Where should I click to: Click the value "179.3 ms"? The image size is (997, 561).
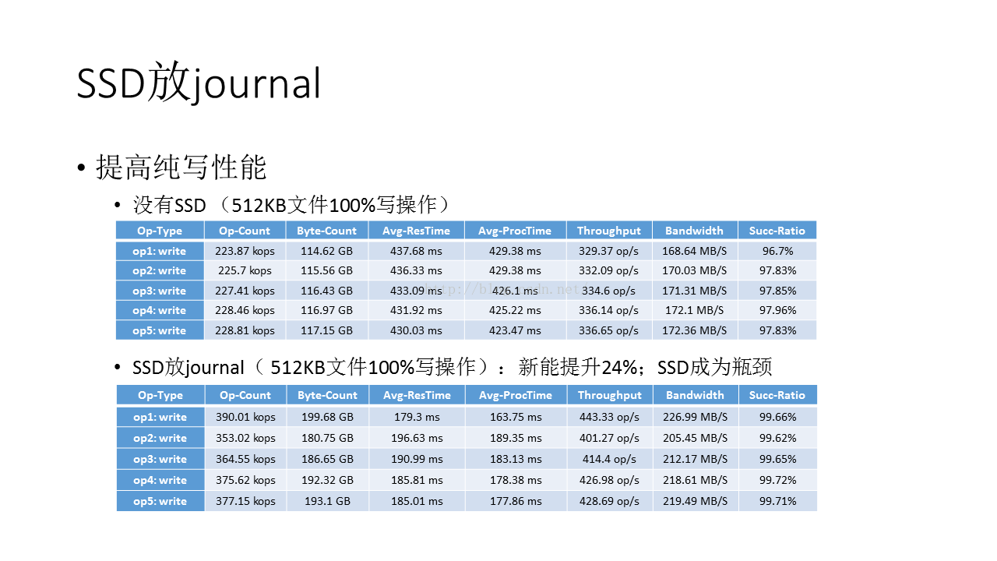coord(417,417)
